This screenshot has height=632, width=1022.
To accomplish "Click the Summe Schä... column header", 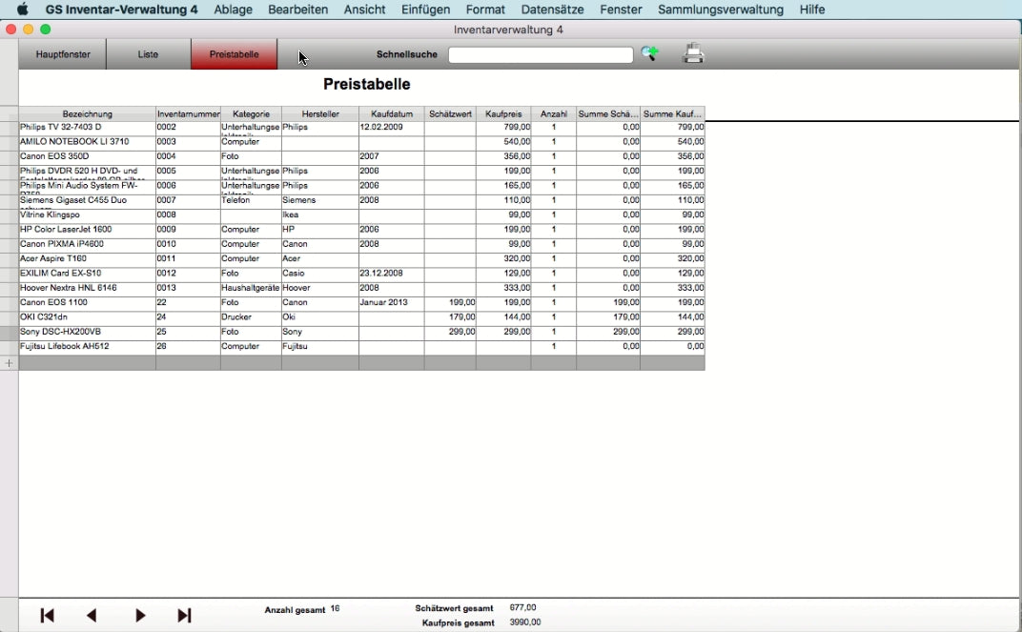I will click(608, 113).
